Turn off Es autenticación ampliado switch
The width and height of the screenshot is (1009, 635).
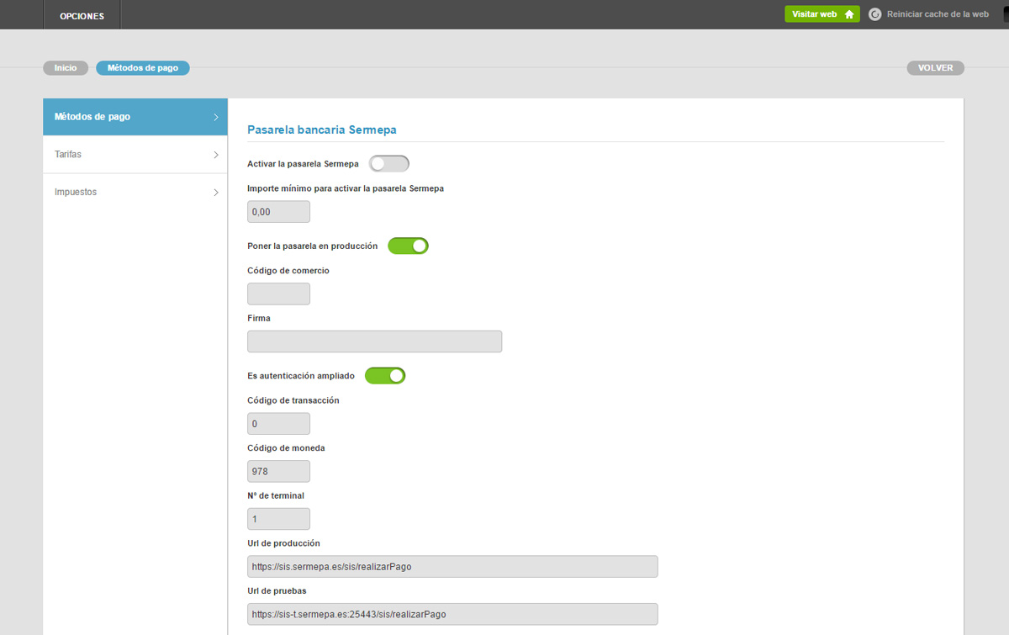tap(385, 375)
